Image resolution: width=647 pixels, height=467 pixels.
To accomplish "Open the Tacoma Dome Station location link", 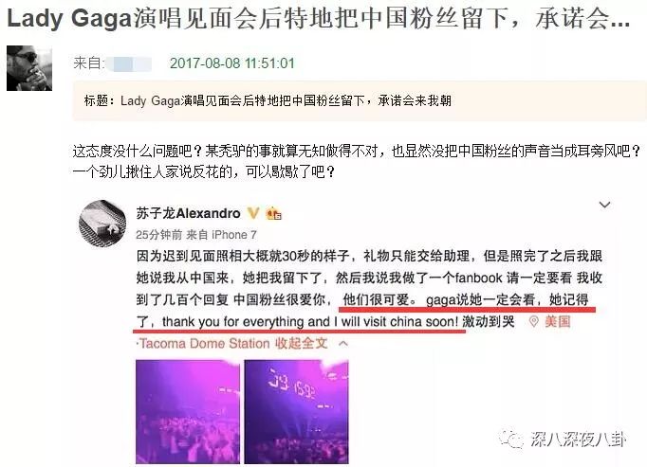I will [204, 343].
